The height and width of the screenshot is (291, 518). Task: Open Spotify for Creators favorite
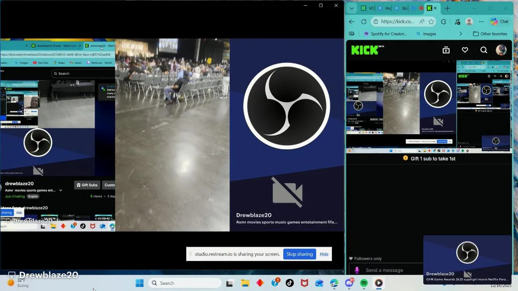tap(386, 34)
